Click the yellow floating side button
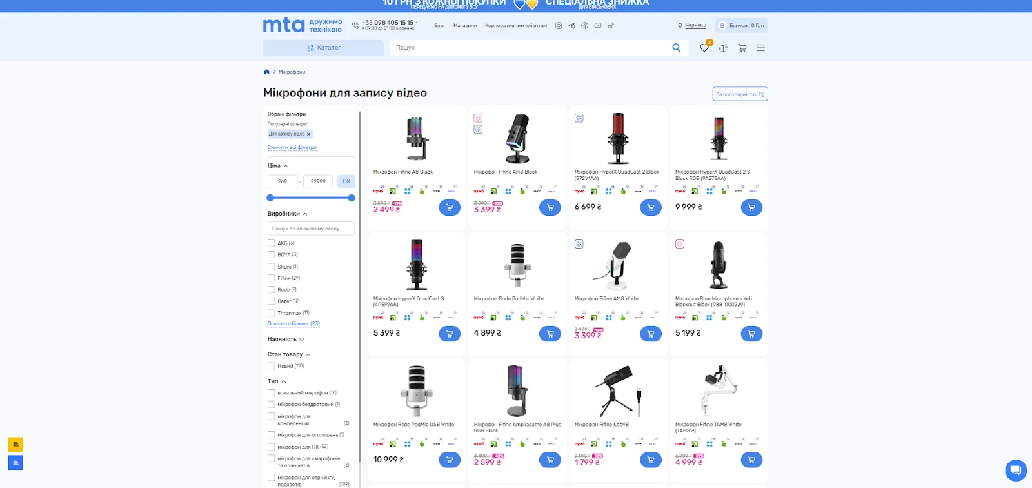This screenshot has width=1032, height=488. point(15,444)
